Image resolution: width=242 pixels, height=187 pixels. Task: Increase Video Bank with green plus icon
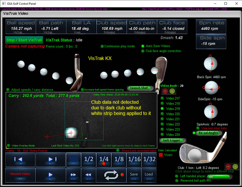[x=172, y=91]
